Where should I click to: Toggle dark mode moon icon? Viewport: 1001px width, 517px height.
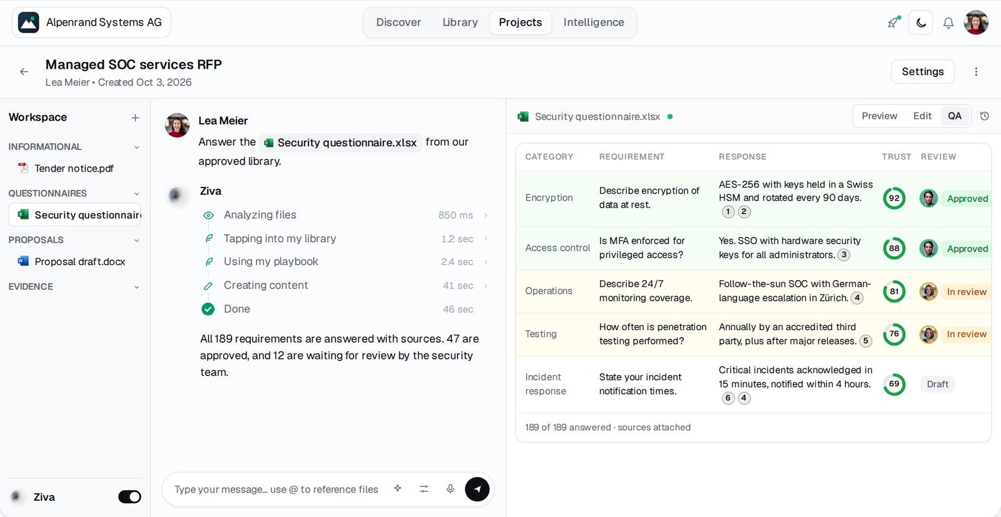[921, 23]
